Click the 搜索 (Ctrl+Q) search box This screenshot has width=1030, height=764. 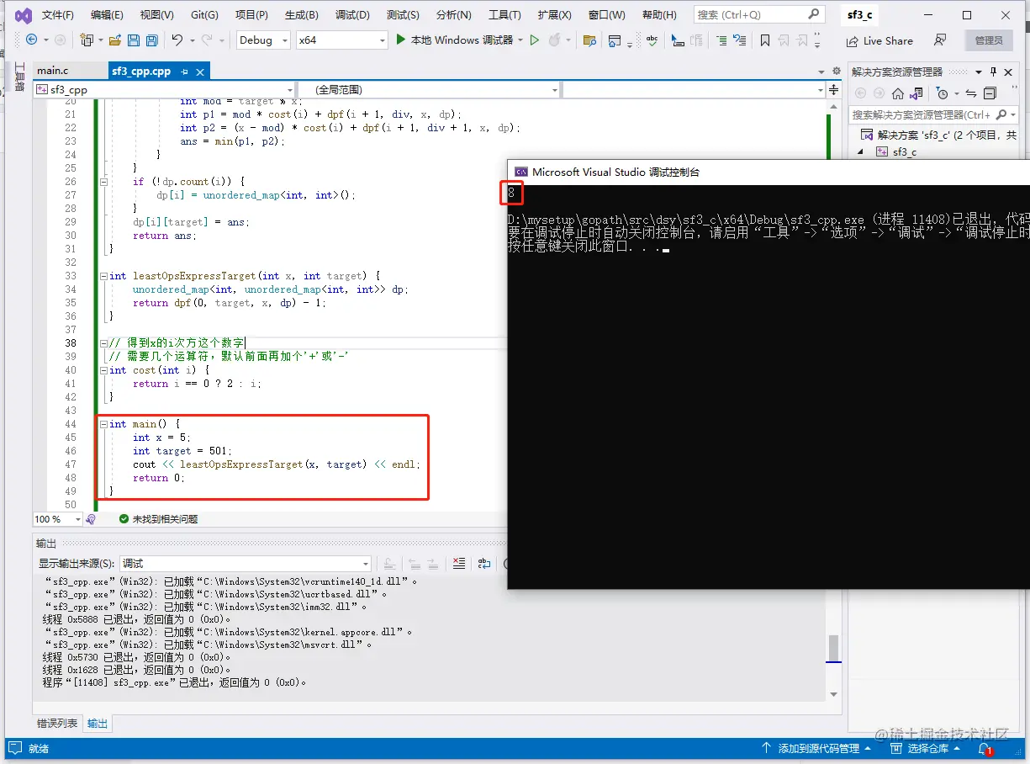pyautogui.click(x=759, y=14)
